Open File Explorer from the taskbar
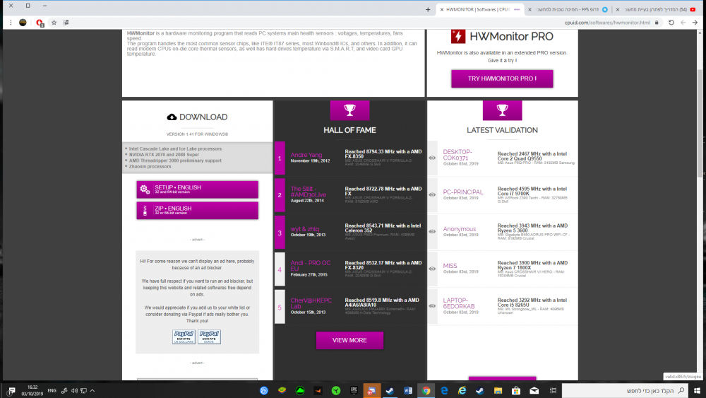Screen dimensions: 706x398 pos(498,391)
